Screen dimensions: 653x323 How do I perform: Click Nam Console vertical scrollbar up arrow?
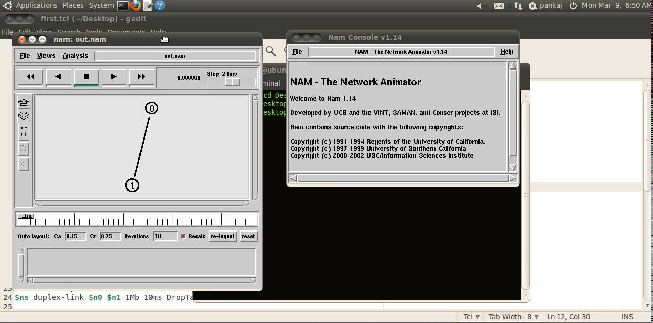pos(513,66)
